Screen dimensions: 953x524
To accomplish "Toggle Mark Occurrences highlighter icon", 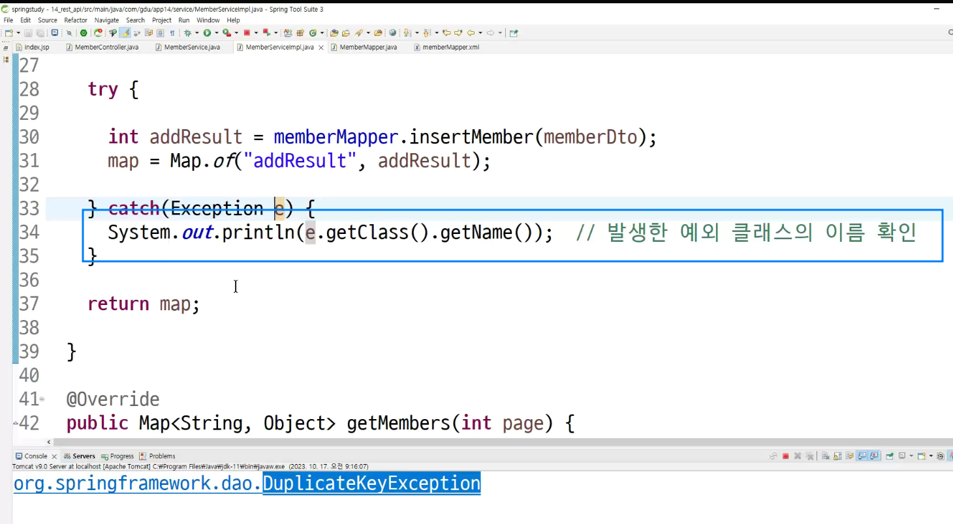I will 124,33.
